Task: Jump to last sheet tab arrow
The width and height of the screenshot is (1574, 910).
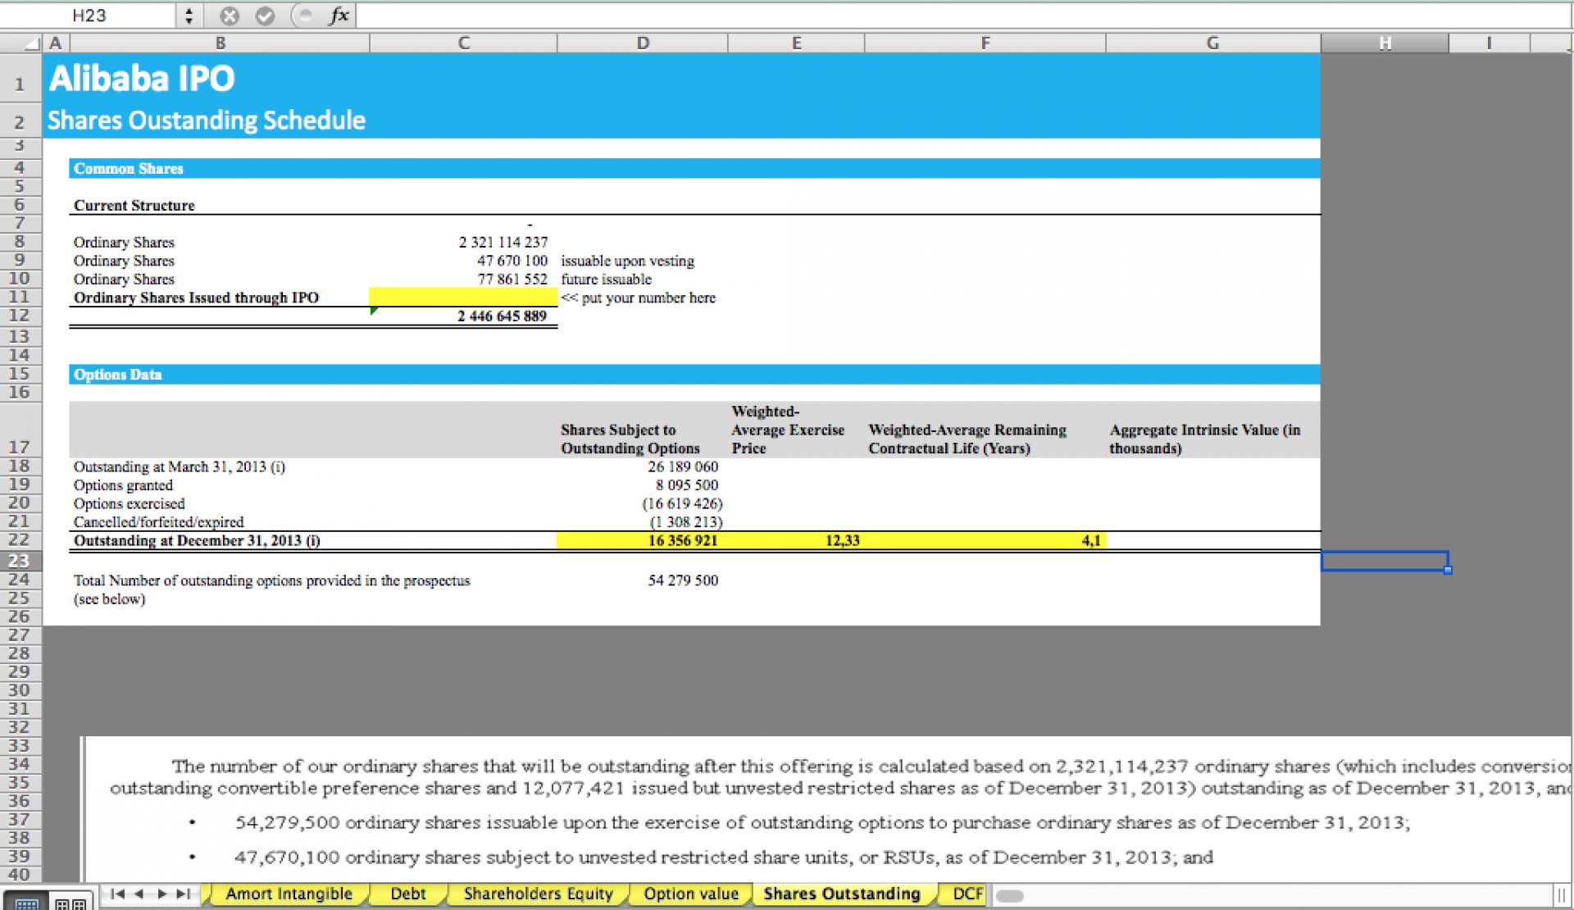Action: pyautogui.click(x=183, y=894)
